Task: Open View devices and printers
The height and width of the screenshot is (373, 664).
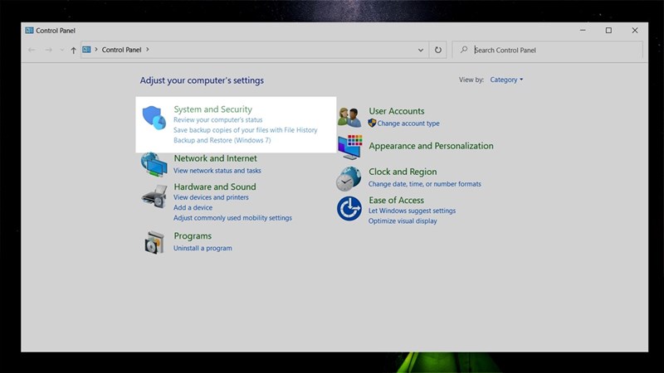Action: (211, 197)
